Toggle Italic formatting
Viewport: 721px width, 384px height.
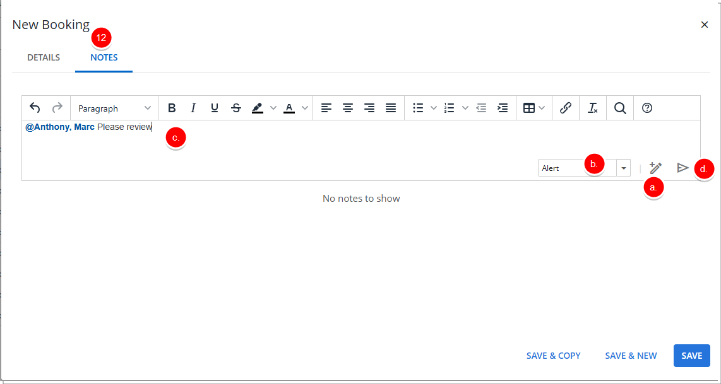[x=193, y=108]
